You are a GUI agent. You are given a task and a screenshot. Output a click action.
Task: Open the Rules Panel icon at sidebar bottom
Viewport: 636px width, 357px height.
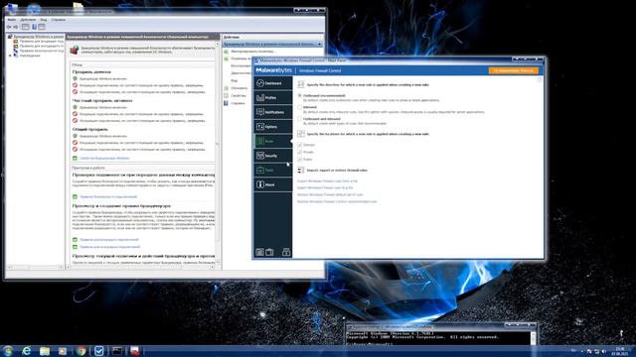tap(259, 252)
